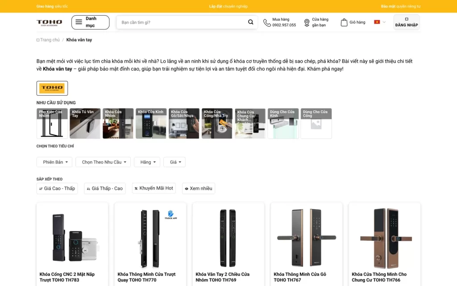Click the TTLOCK APP badge icon
457x286 pixels.
(171, 215)
